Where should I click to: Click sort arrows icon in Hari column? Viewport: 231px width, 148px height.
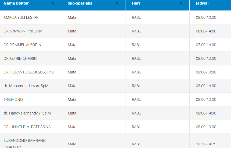coord(181,3)
